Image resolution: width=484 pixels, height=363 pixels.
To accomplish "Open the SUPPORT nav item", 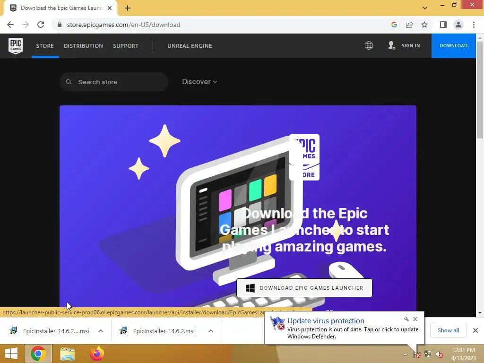I will (126, 46).
